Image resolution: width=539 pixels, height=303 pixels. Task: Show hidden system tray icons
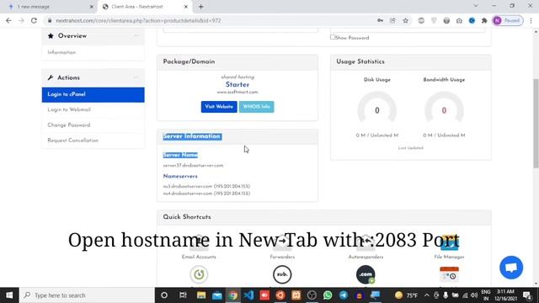pos(427,295)
